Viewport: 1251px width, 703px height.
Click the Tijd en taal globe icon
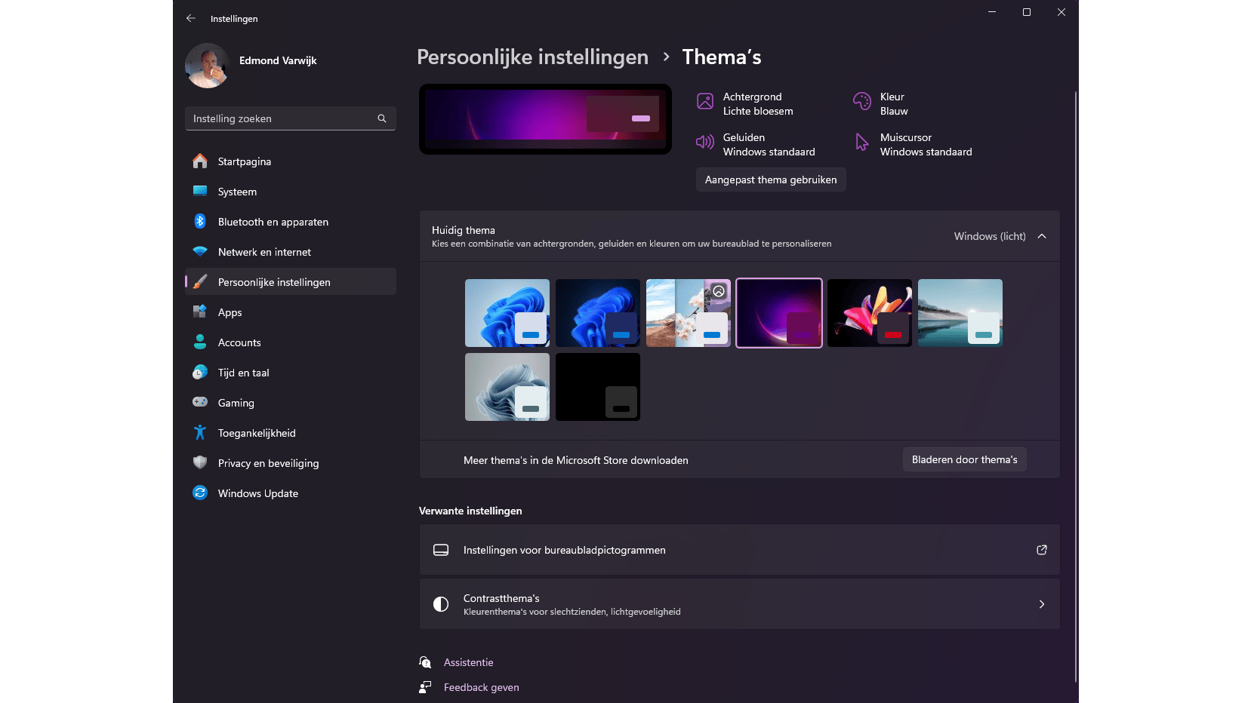click(x=200, y=373)
